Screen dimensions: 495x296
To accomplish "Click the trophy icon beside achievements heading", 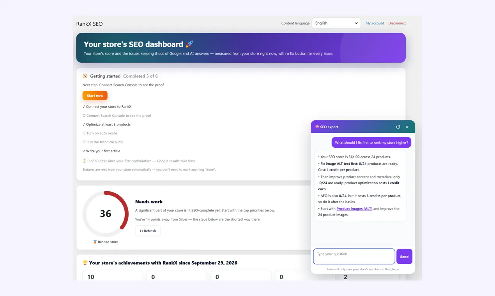I will [x=85, y=263].
